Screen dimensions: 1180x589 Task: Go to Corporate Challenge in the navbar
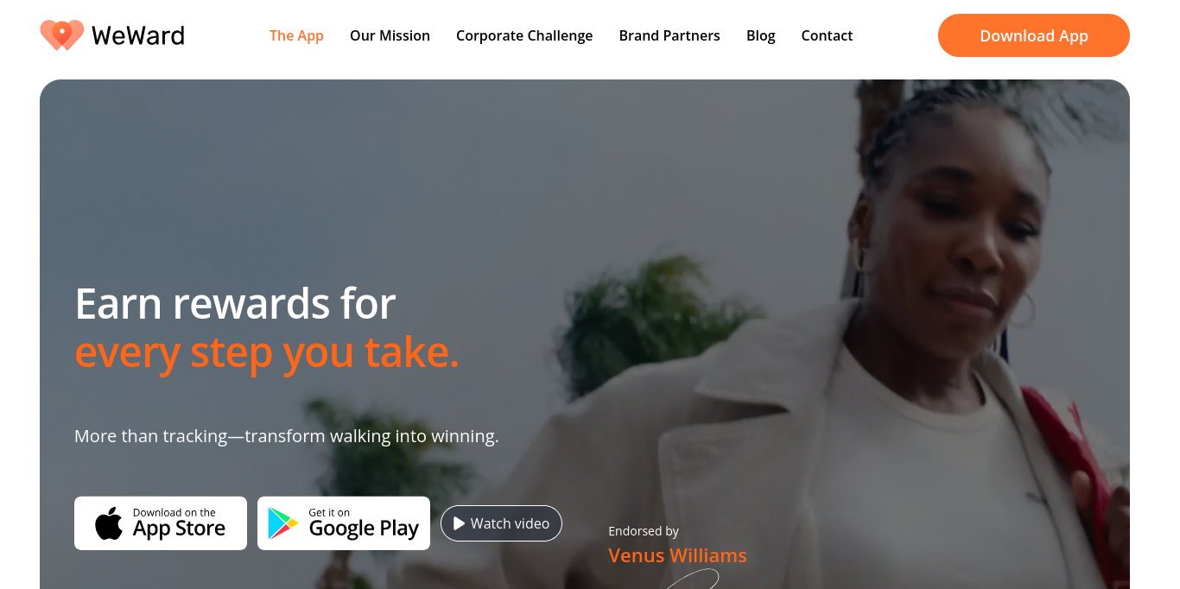524,35
